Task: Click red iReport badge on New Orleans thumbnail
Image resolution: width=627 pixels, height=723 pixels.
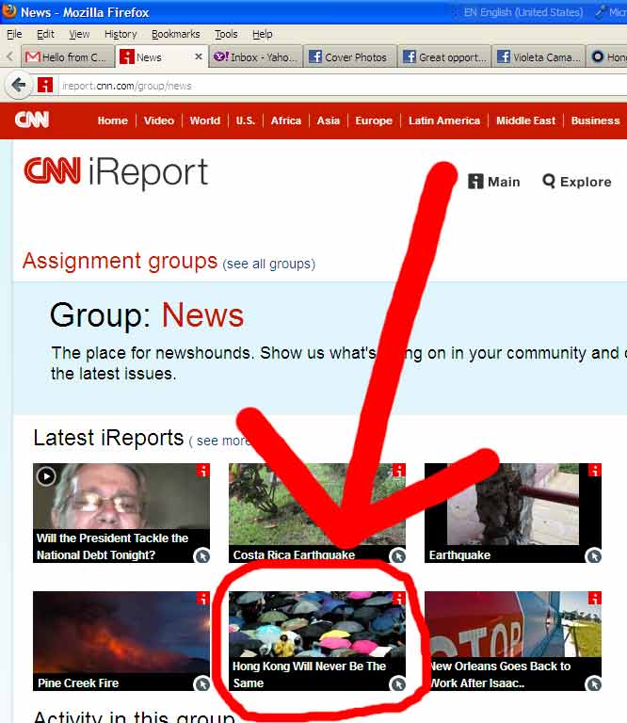Action: 595,598
